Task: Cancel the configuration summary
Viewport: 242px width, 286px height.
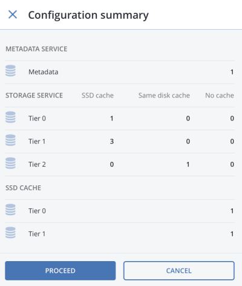Action: pos(179,271)
